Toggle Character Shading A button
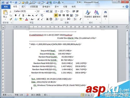Screen dimensions: 130x98 click(47, 19)
